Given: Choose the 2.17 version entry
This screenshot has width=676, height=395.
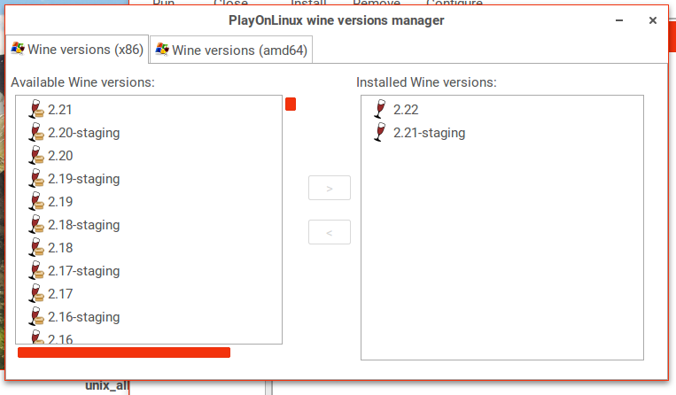Looking at the screenshot, I should [60, 294].
